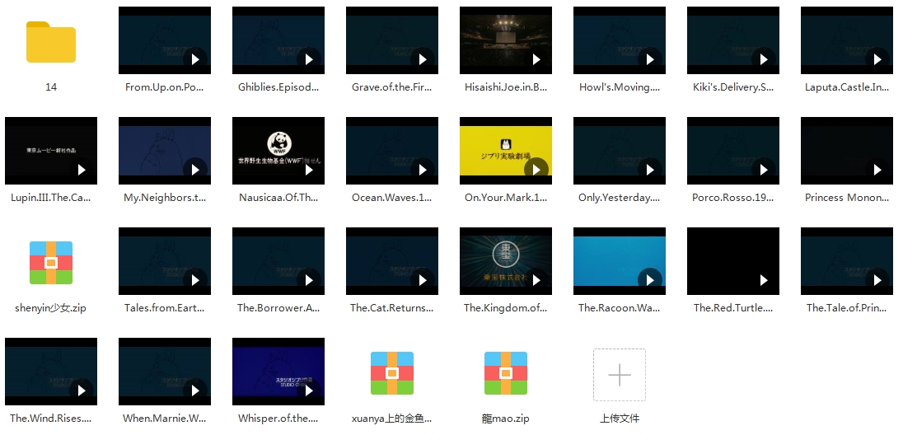Select the file name The.Red.Turtle...
This screenshot has width=903, height=435.
click(733, 308)
